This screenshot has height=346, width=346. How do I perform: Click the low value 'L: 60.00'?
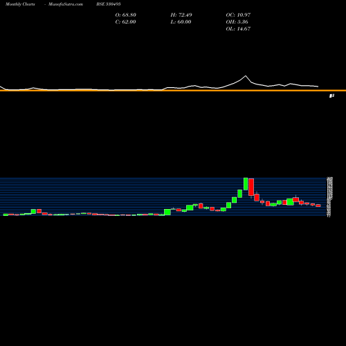click(181, 22)
